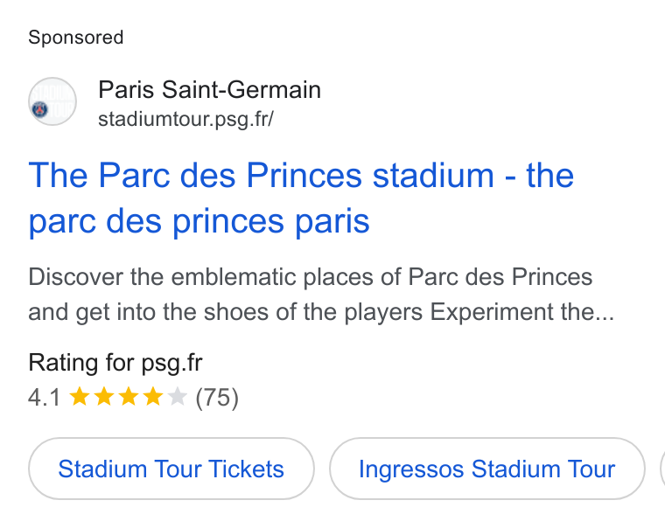Select the third gold rating star

[x=129, y=397]
